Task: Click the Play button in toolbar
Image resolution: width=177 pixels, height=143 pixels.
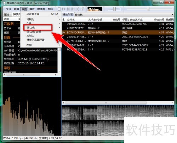Action: 64,9
